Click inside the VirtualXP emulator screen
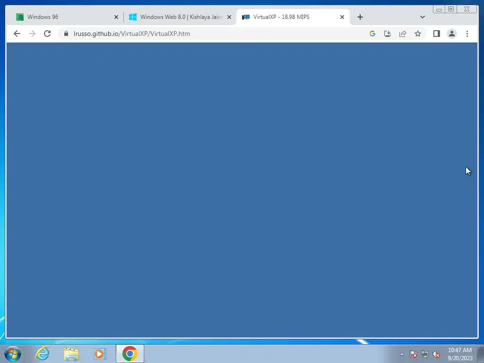 [x=242, y=190]
